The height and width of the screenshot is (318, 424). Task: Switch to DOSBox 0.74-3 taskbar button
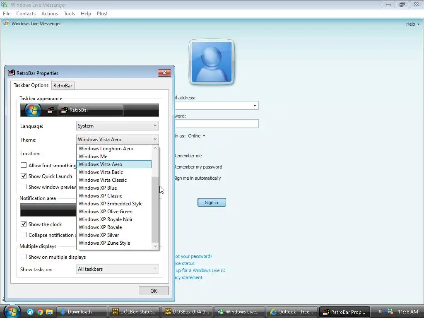(187, 312)
